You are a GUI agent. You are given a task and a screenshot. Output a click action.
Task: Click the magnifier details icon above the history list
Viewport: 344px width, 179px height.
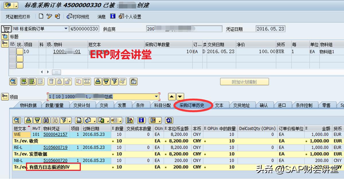click(16, 120)
